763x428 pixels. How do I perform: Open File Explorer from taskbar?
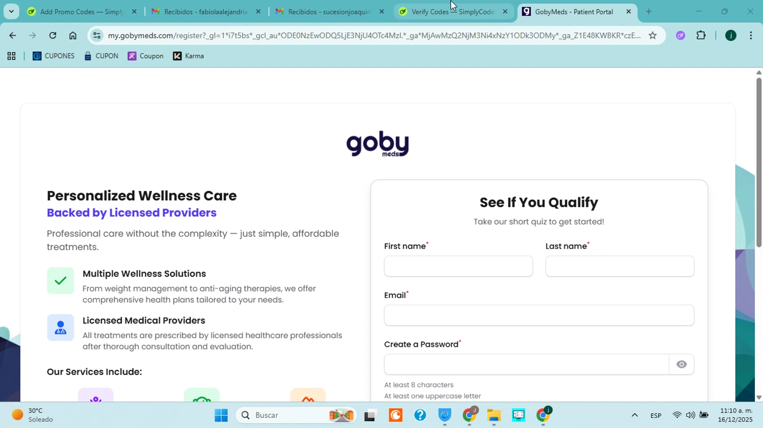[x=494, y=415]
